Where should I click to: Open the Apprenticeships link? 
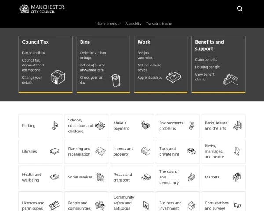[150, 77]
